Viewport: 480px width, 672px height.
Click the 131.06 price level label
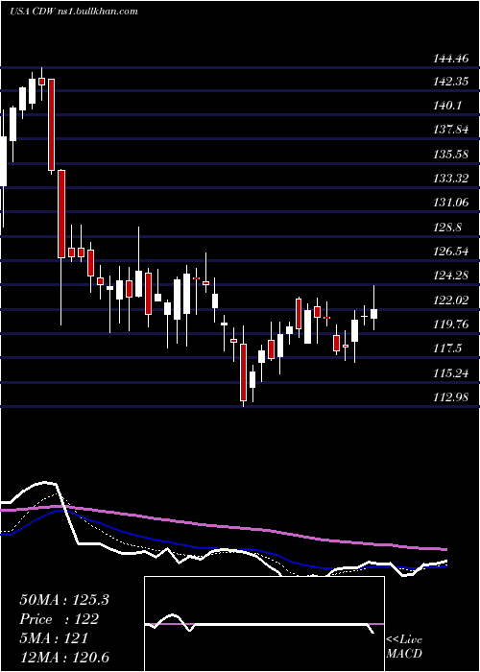453,203
